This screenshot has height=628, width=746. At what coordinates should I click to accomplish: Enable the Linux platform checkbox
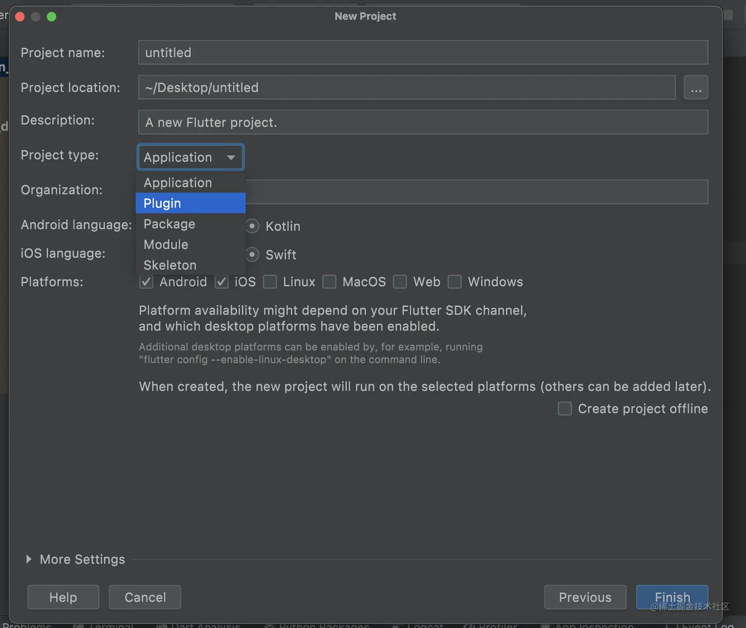pyautogui.click(x=270, y=282)
